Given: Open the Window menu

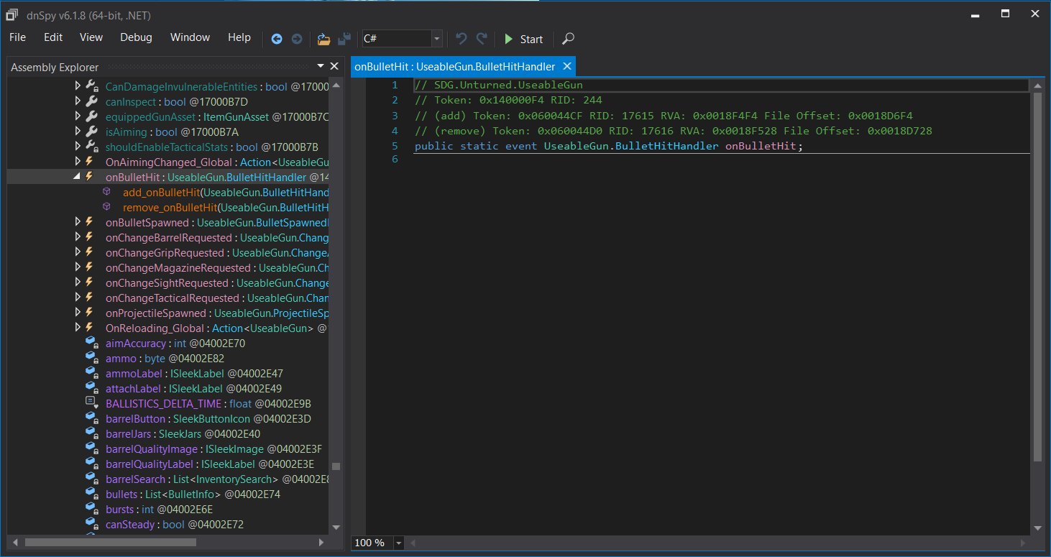Looking at the screenshot, I should (190, 37).
